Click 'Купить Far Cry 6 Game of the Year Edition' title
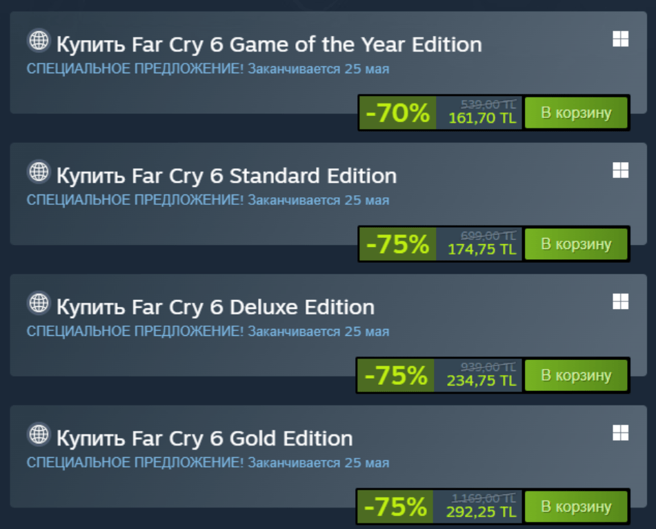 point(269,45)
